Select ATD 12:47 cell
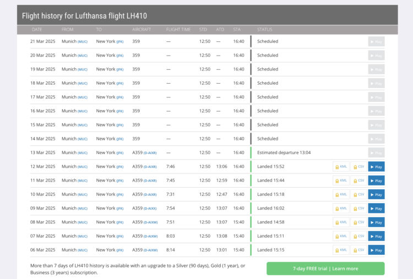 click(x=221, y=194)
